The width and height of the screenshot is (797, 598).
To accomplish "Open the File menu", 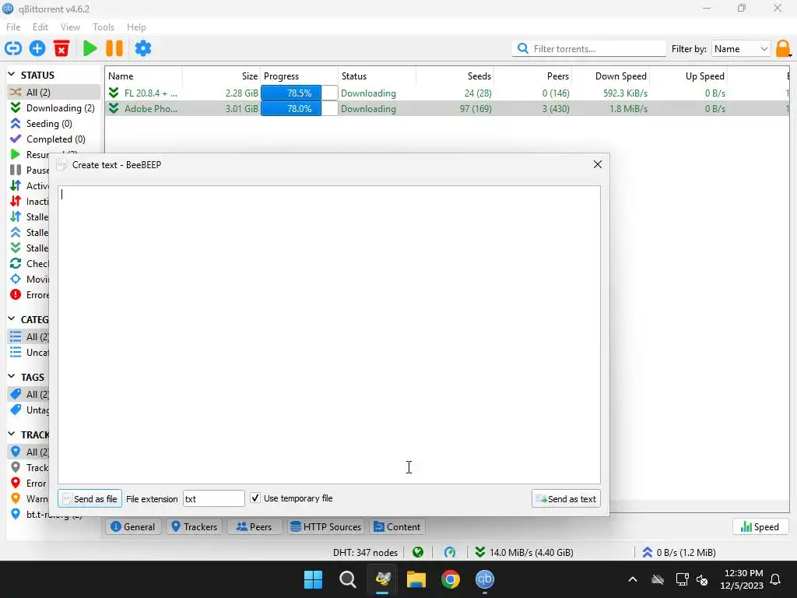I will 13,27.
